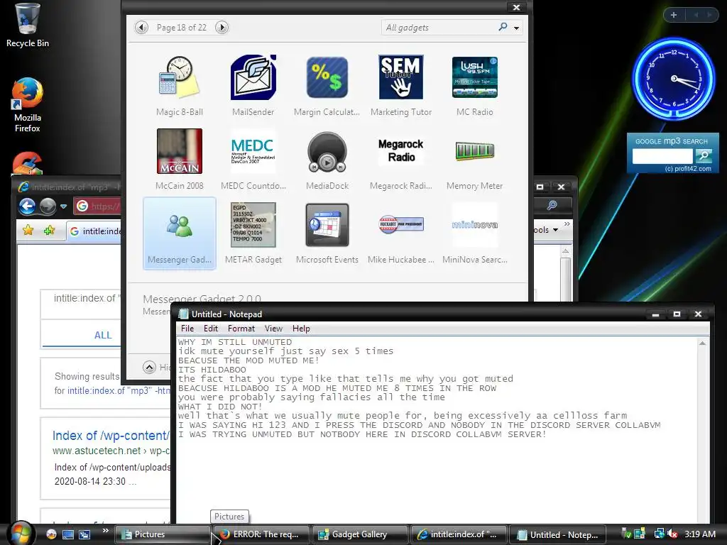
Task: Click the network icon in system tray
Action: [x=659, y=534]
